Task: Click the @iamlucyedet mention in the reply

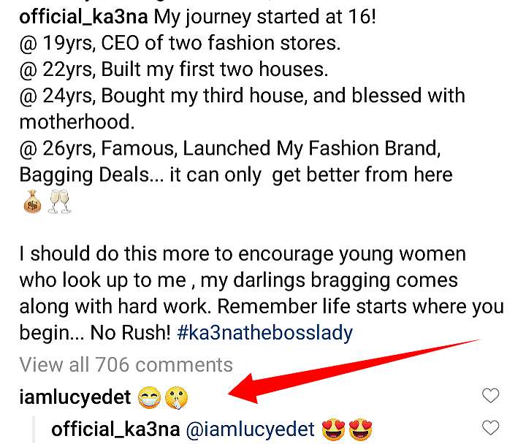Action: pyautogui.click(x=251, y=430)
